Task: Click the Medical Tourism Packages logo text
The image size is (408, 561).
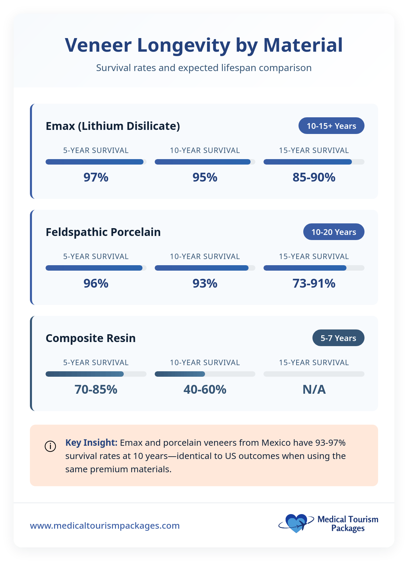Action: coord(348,524)
